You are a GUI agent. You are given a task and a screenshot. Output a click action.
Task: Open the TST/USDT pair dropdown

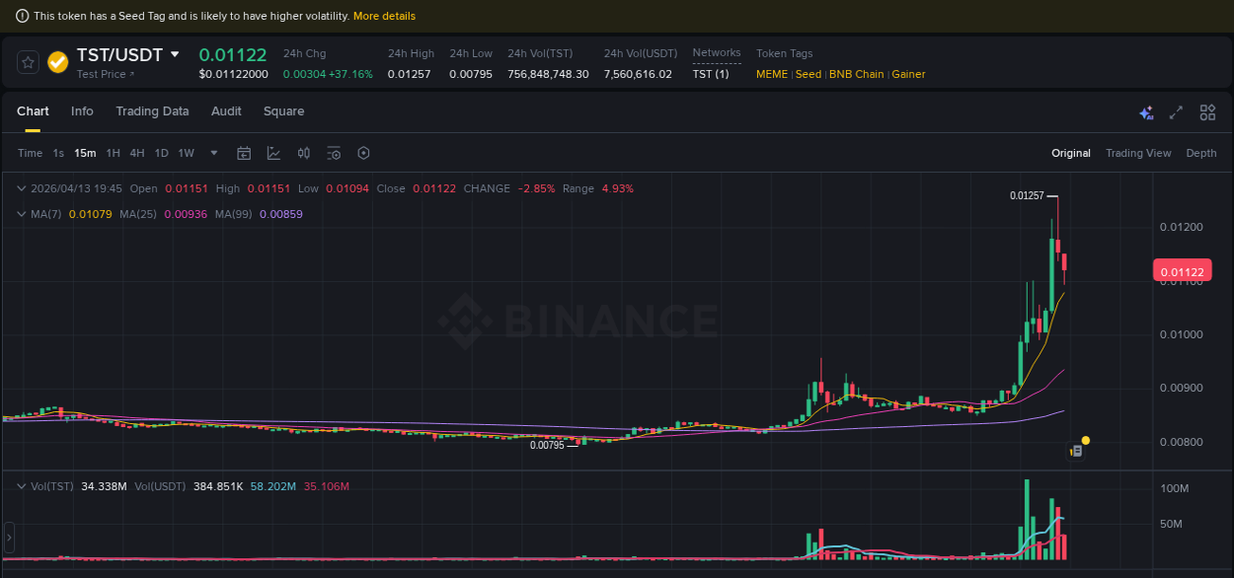173,55
